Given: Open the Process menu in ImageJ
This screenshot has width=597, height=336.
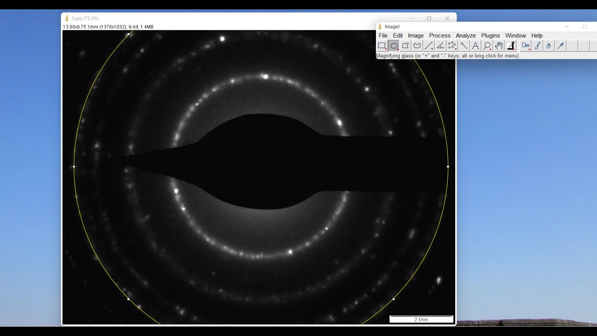Looking at the screenshot, I should (440, 35).
